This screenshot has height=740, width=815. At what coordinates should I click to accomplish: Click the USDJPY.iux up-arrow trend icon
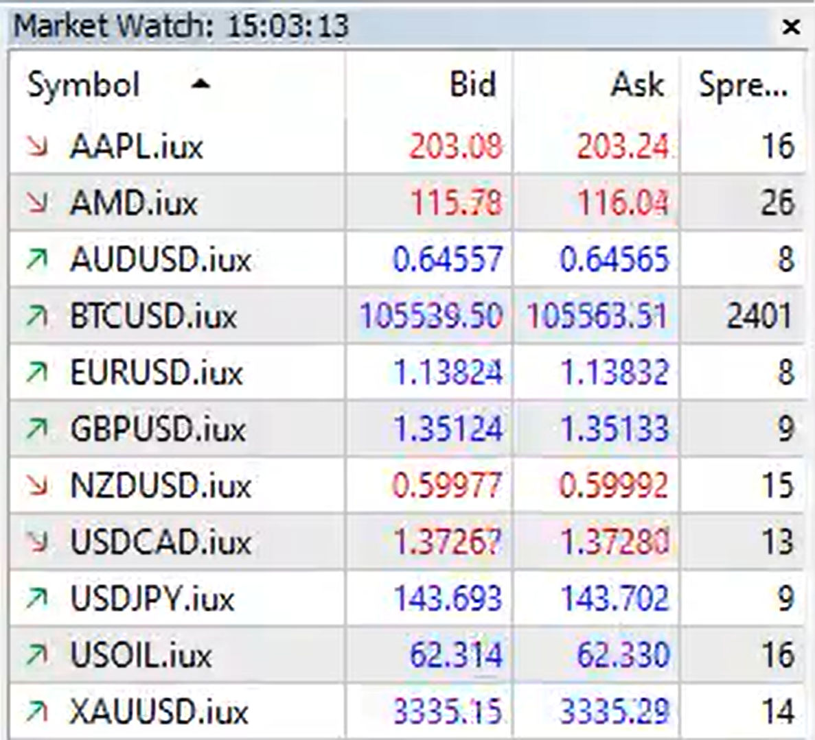click(x=36, y=599)
